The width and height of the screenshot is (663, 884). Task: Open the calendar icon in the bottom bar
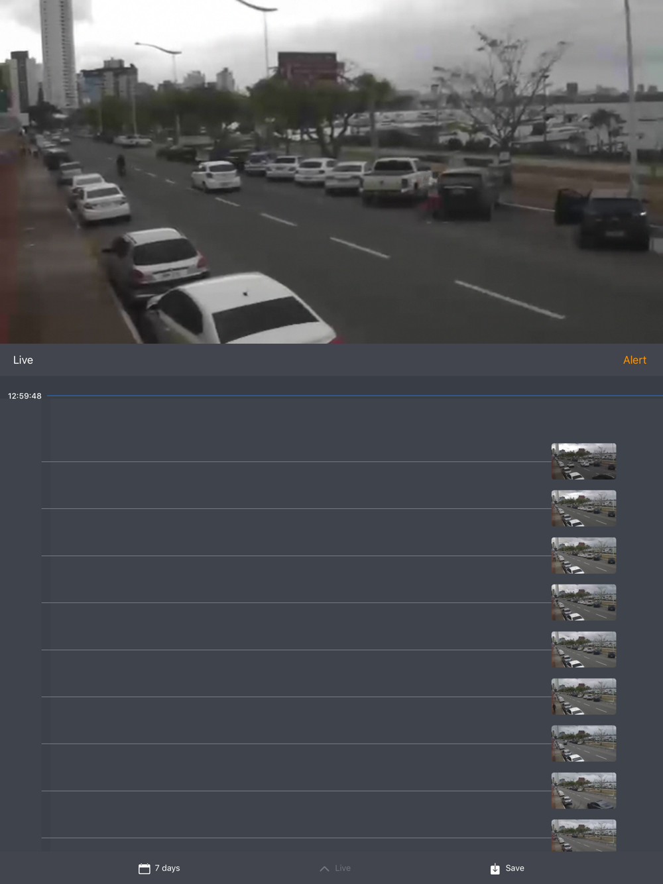144,868
